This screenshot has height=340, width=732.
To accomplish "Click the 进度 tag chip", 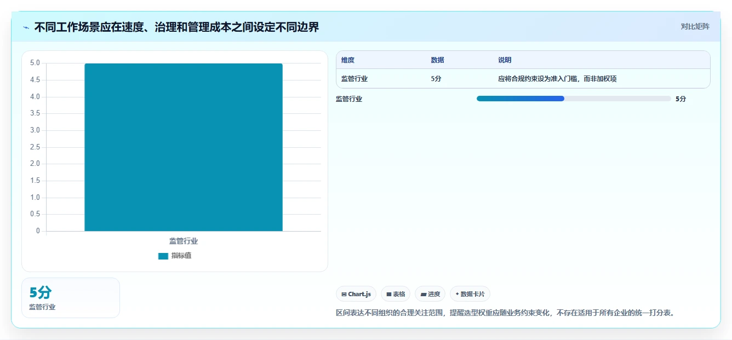I will (x=430, y=294).
